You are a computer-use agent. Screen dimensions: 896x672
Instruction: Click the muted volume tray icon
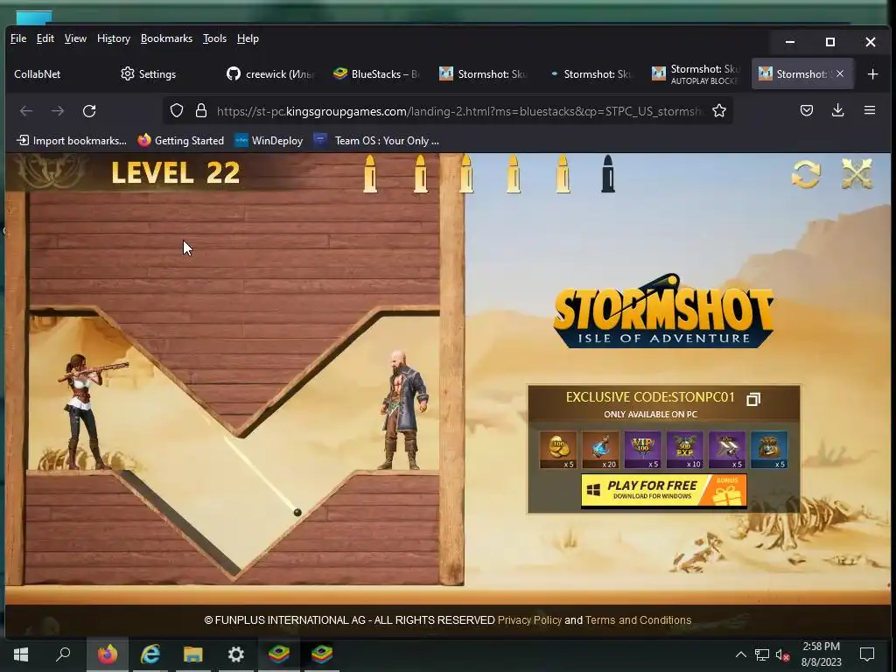781,654
